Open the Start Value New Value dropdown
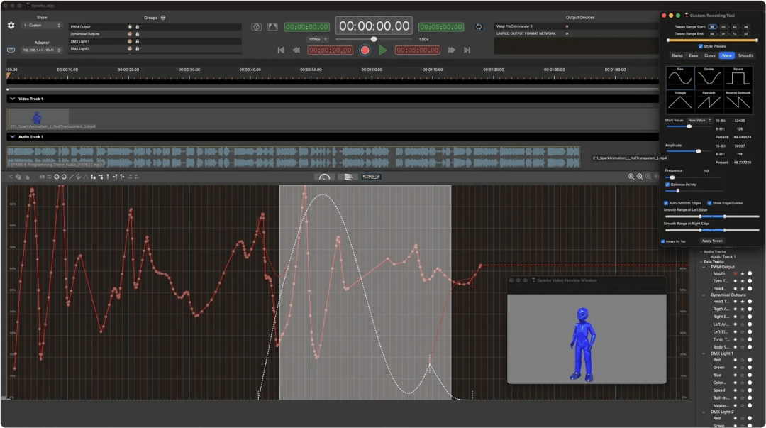 tap(699, 121)
